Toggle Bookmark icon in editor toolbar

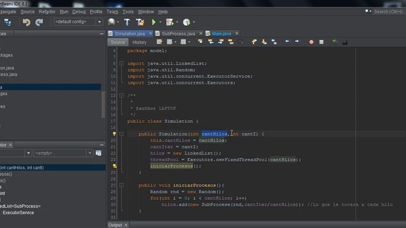pyautogui.click(x=274, y=42)
